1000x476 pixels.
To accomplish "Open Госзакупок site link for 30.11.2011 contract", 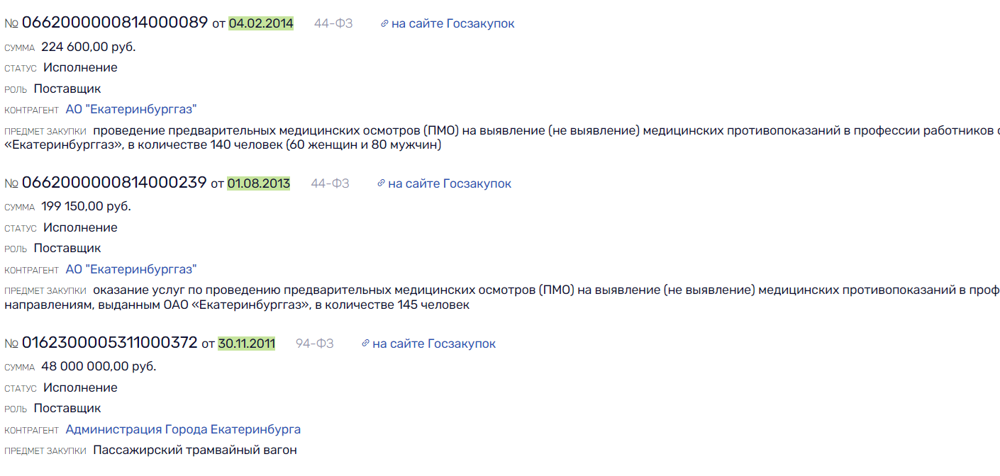I will [434, 344].
